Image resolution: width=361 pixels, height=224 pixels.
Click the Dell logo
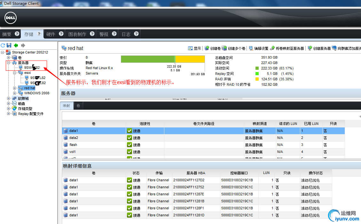point(10,18)
